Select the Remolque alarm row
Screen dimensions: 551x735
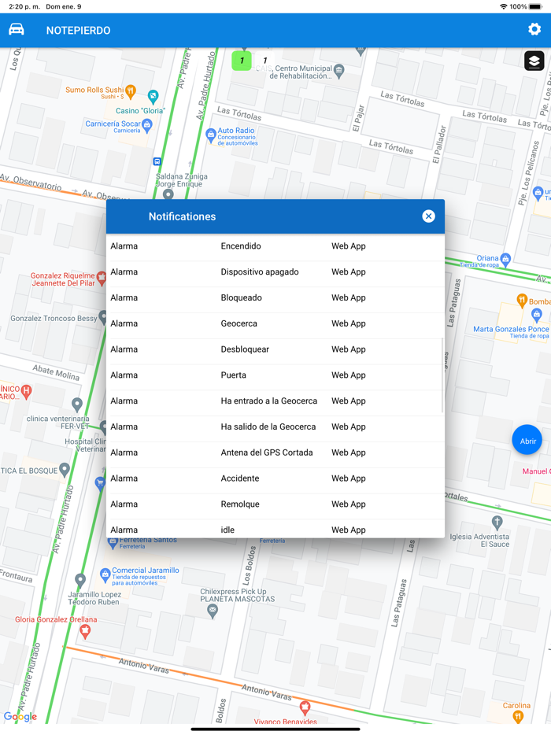tap(275, 504)
